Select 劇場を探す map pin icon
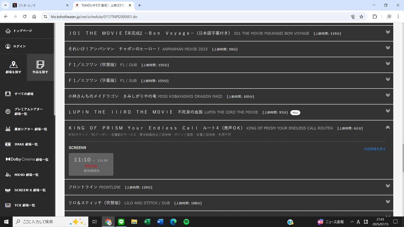The width and height of the screenshot is (404, 227). (13, 67)
